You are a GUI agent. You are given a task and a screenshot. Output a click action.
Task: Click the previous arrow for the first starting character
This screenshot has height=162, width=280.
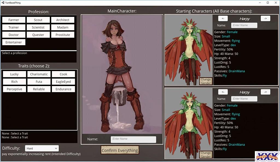tap(223, 19)
